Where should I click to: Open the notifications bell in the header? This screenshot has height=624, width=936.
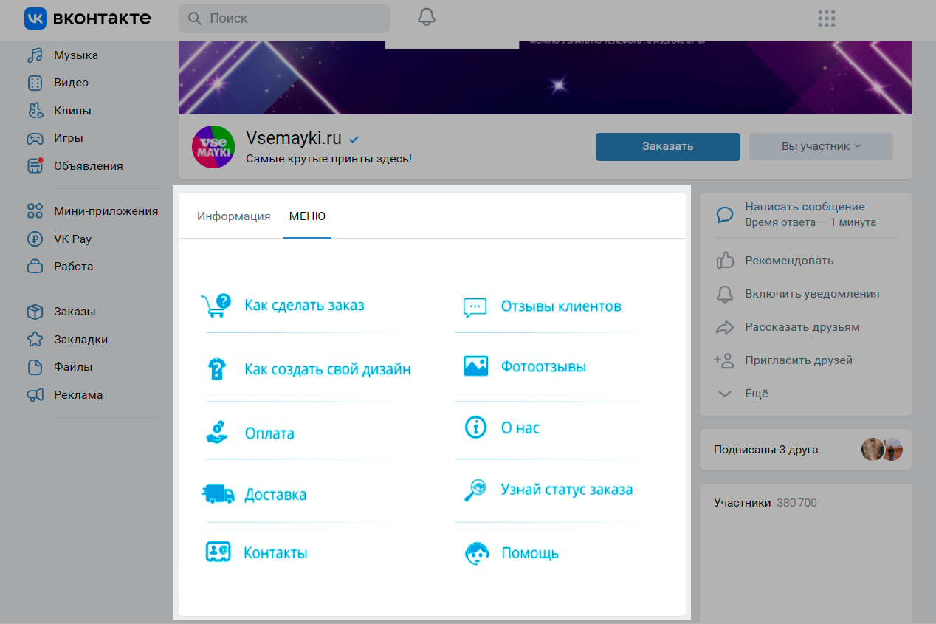427,18
